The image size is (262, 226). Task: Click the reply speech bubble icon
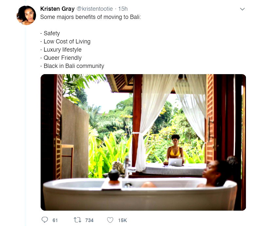pos(45,220)
